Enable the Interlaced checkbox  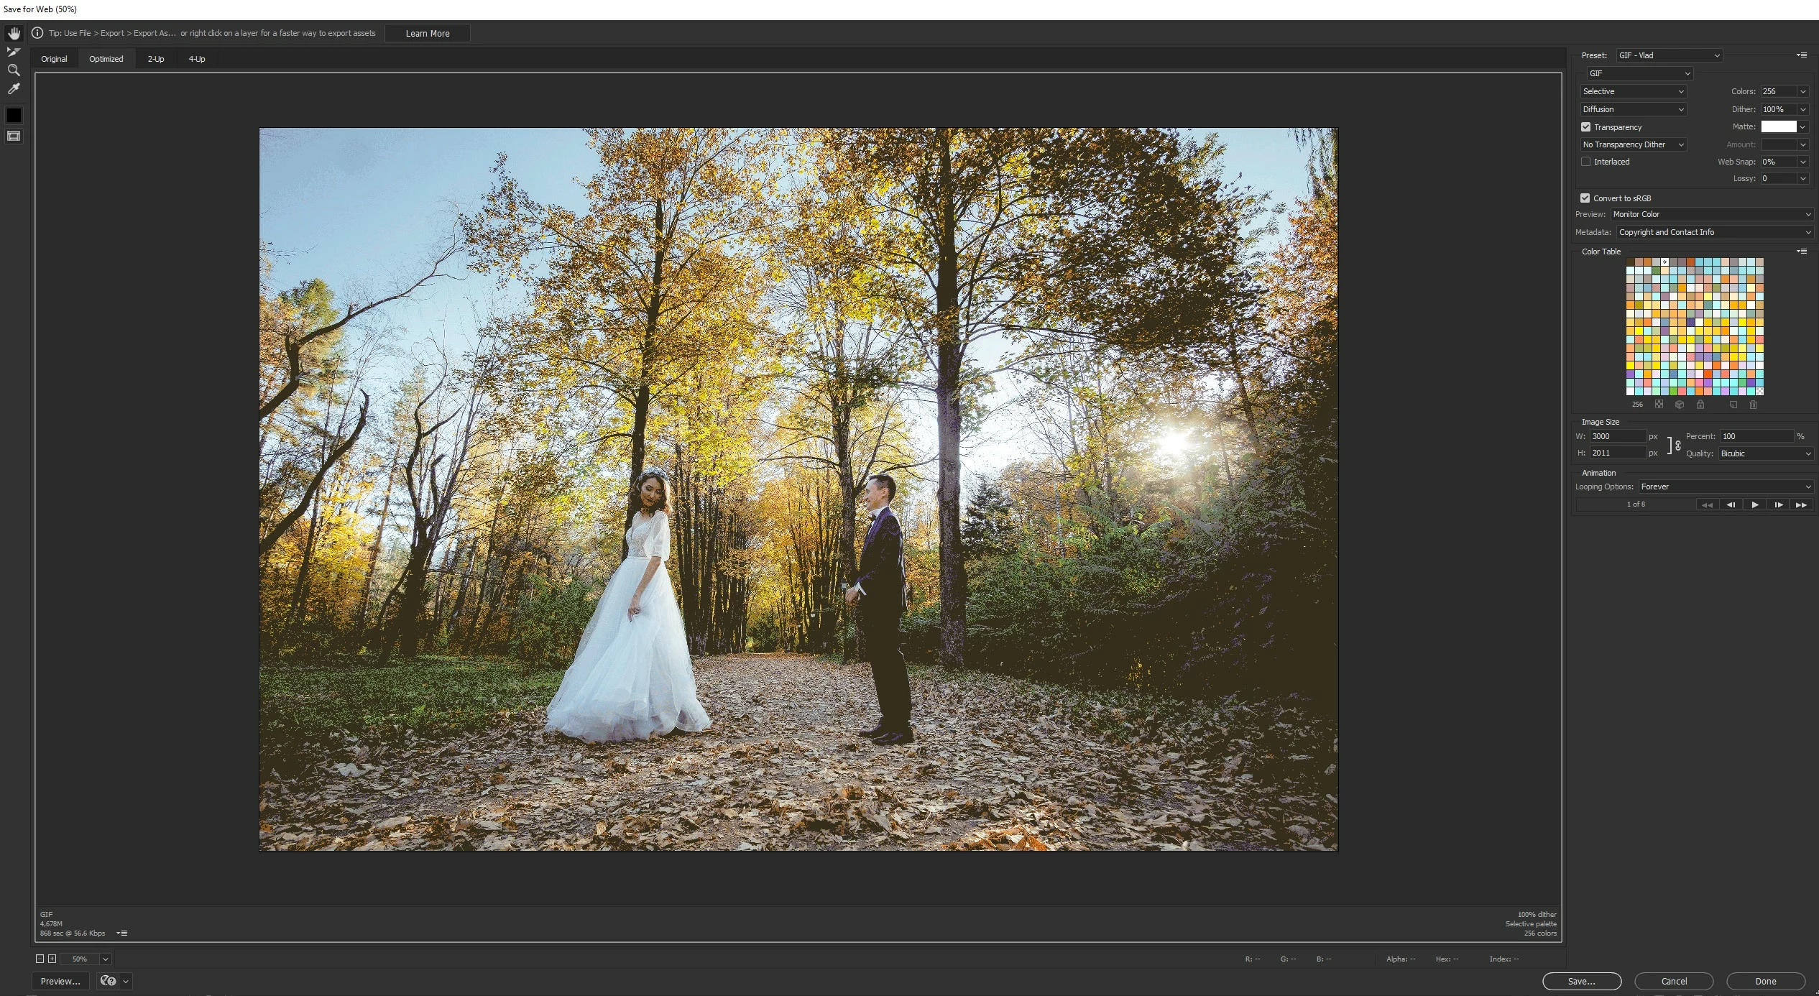[x=1585, y=162]
